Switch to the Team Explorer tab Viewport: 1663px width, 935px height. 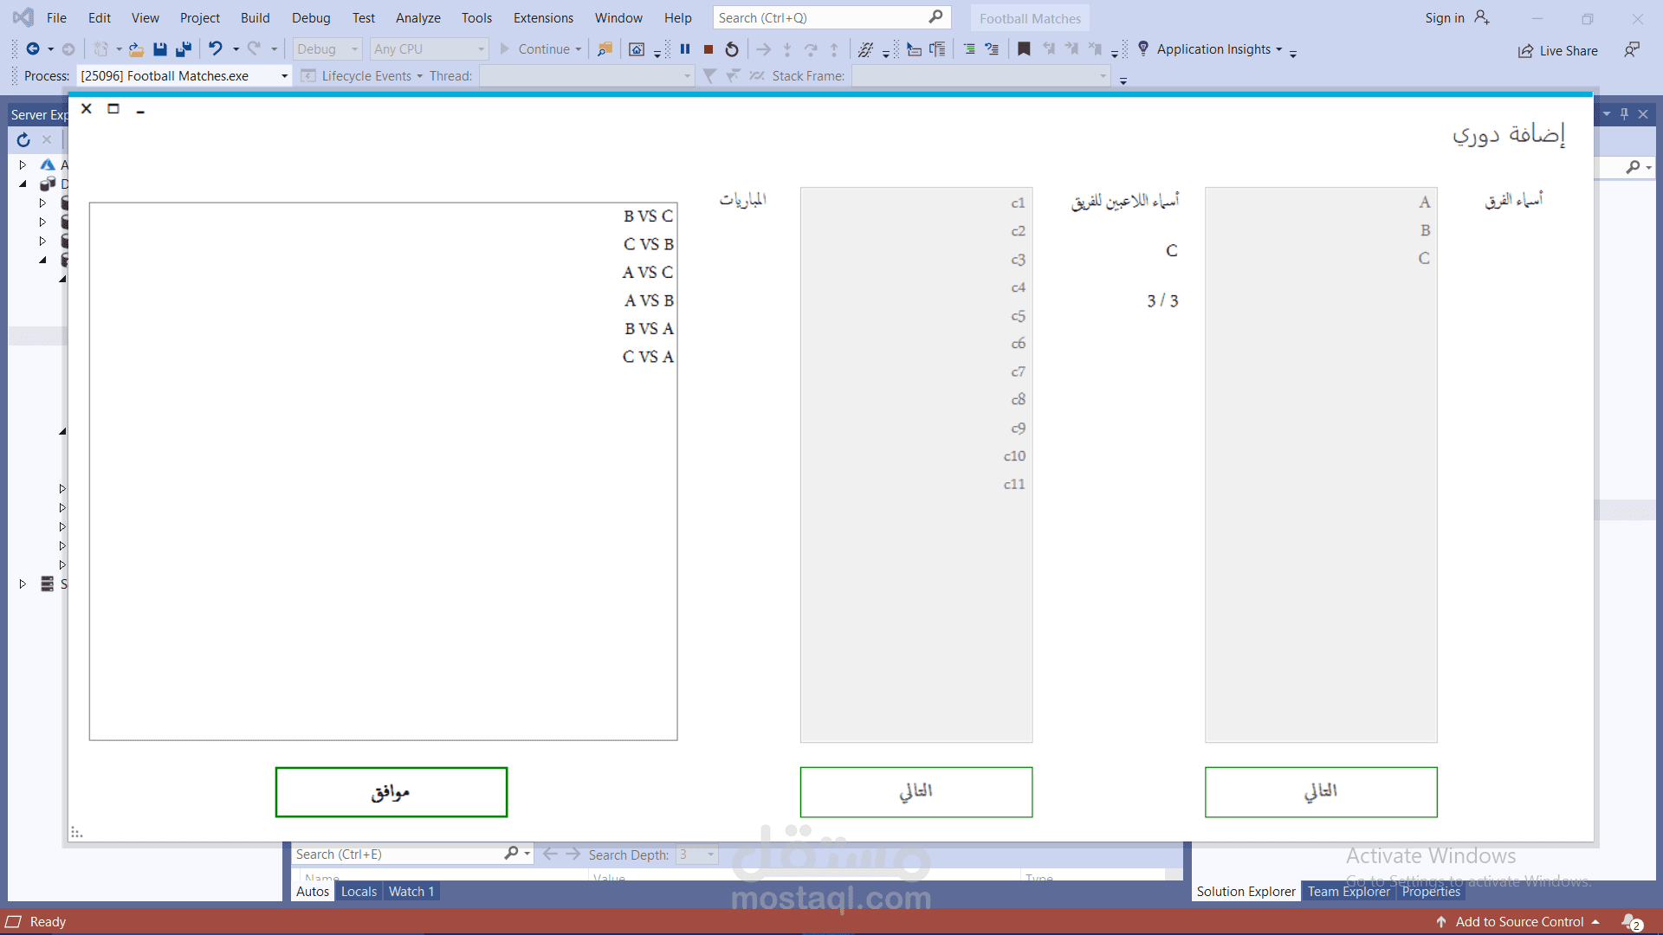pos(1348,892)
